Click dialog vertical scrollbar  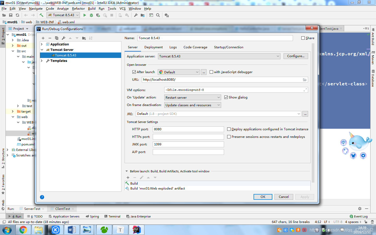click(x=313, y=112)
